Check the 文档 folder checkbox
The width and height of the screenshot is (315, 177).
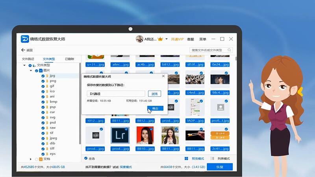point(37,159)
